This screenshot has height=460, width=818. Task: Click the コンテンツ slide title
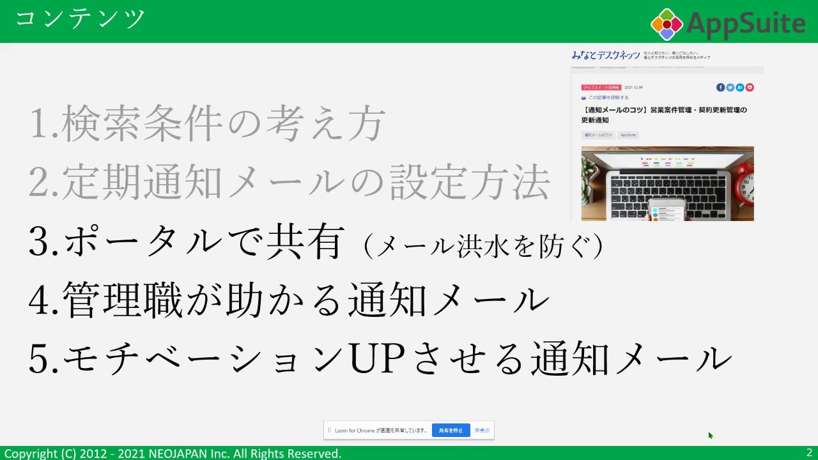click(80, 19)
